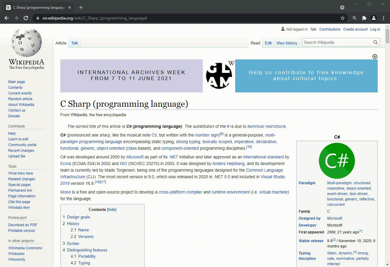The image size is (390, 267).
Task: Click the International Archives Week banner
Action: (x=131, y=76)
